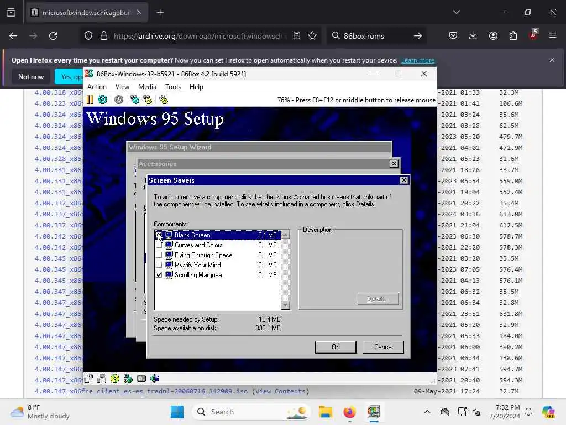This screenshot has height=425, width=566.
Task: Open Firefox downloads panel
Action: [473, 36]
